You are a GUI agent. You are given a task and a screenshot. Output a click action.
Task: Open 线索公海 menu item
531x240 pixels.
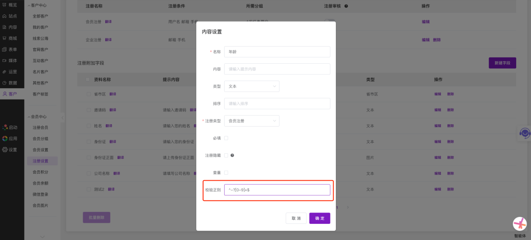[x=40, y=38]
